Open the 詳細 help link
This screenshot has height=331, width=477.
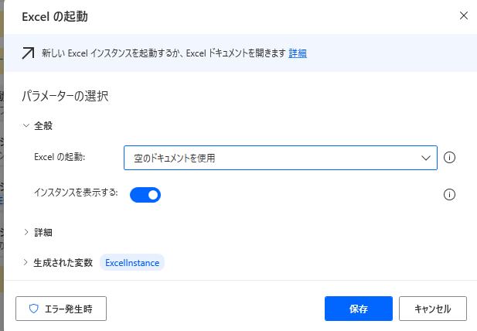point(298,53)
